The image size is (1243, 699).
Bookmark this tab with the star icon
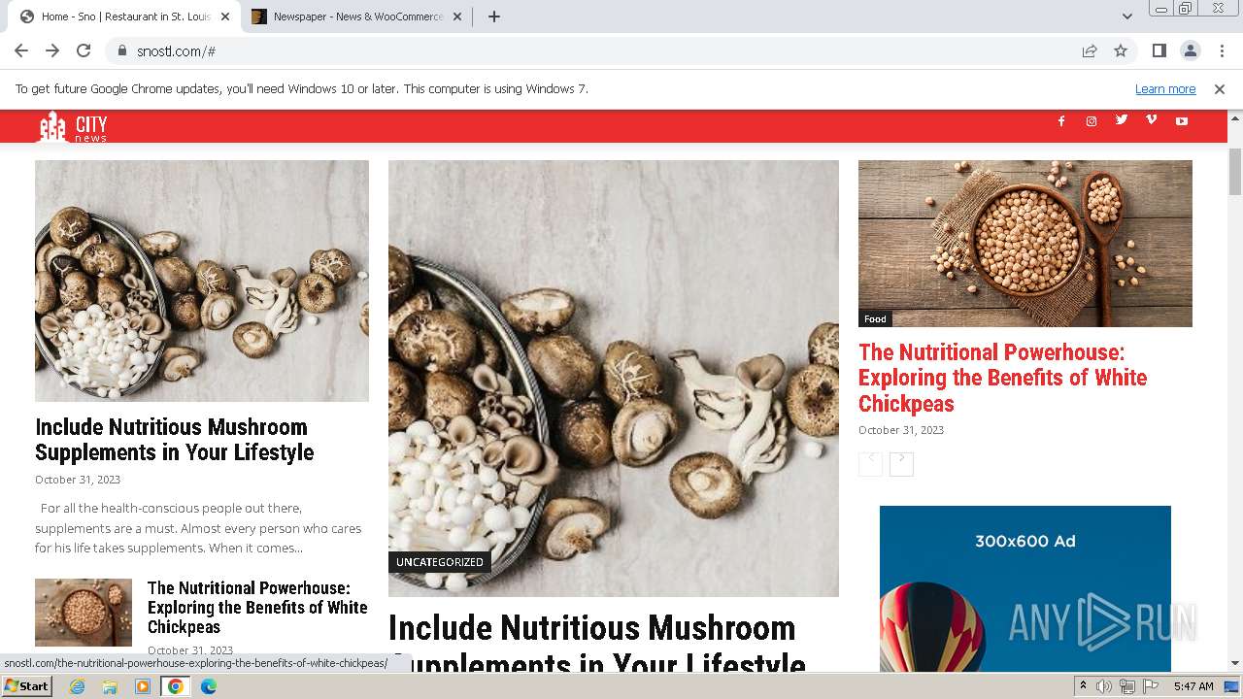click(1121, 50)
